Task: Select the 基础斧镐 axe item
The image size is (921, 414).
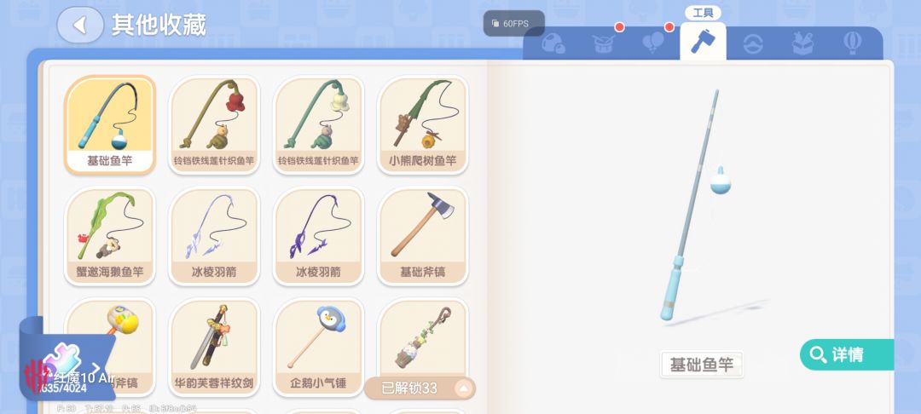Action: 422,236
